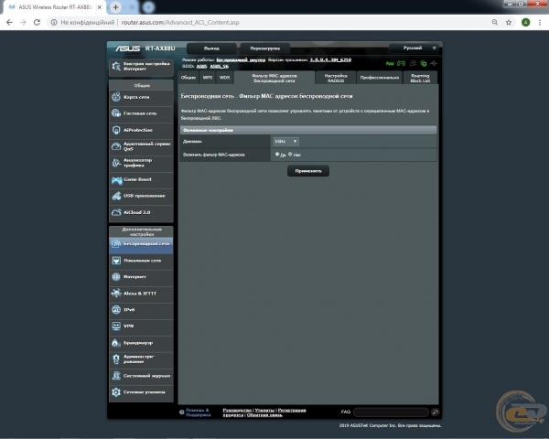Open Firewall flame icon
The height and width of the screenshot is (439, 549).
(116, 342)
